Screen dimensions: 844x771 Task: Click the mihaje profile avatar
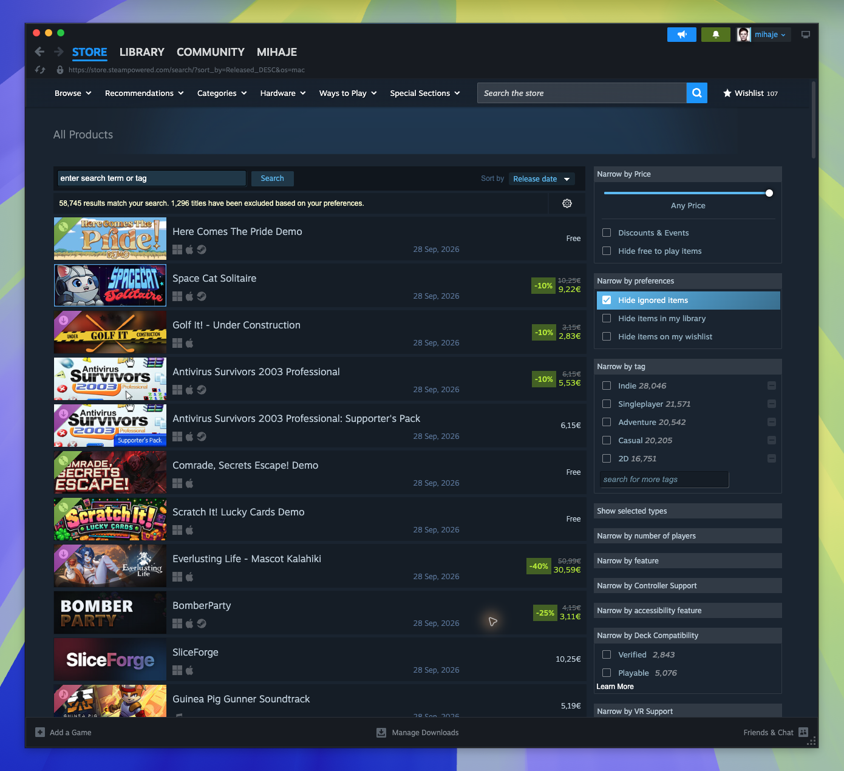click(x=744, y=35)
